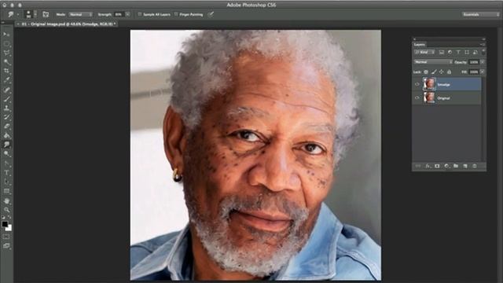Viewport: 503px width, 283px height.
Task: Select the Brush tool
Action: coord(6,99)
